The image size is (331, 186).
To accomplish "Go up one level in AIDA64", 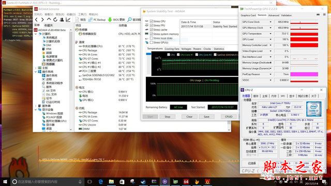I will [49, 20].
